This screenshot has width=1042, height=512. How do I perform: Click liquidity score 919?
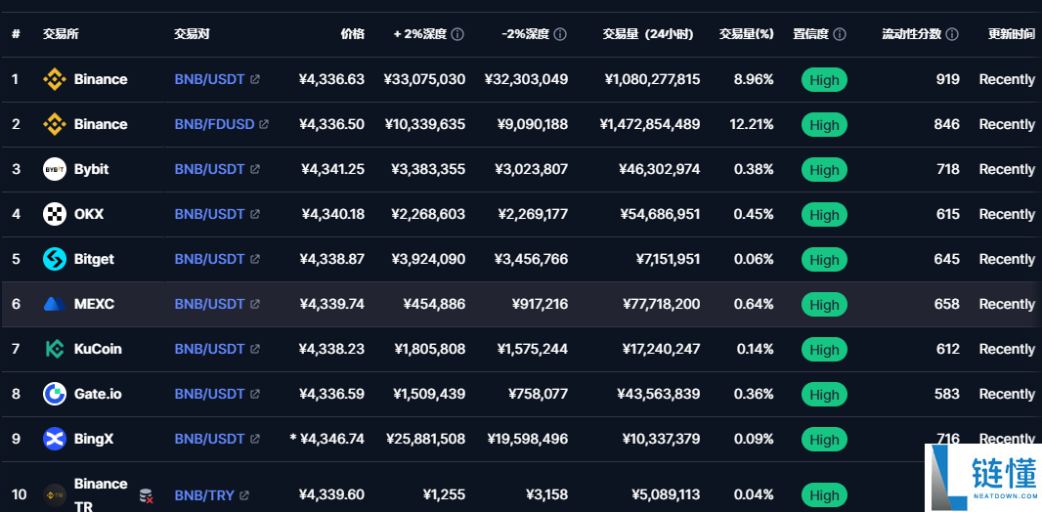tap(947, 80)
